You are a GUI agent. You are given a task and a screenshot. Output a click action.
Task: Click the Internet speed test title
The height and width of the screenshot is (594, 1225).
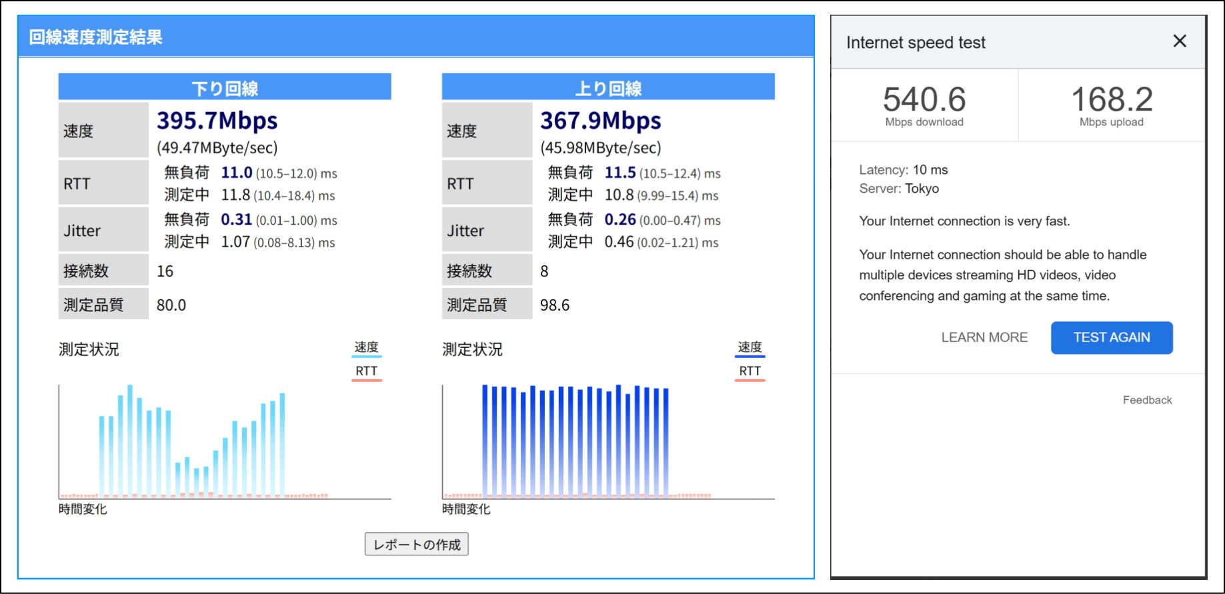[916, 43]
